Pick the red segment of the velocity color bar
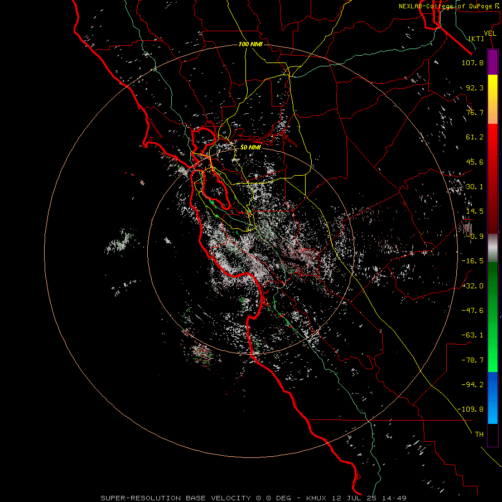This screenshot has height=502, width=502. click(493, 178)
